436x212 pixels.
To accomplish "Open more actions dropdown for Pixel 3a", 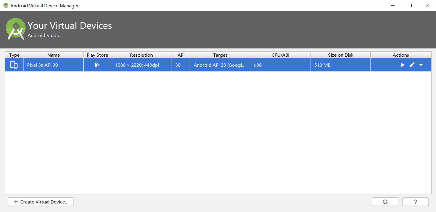I will click(421, 65).
